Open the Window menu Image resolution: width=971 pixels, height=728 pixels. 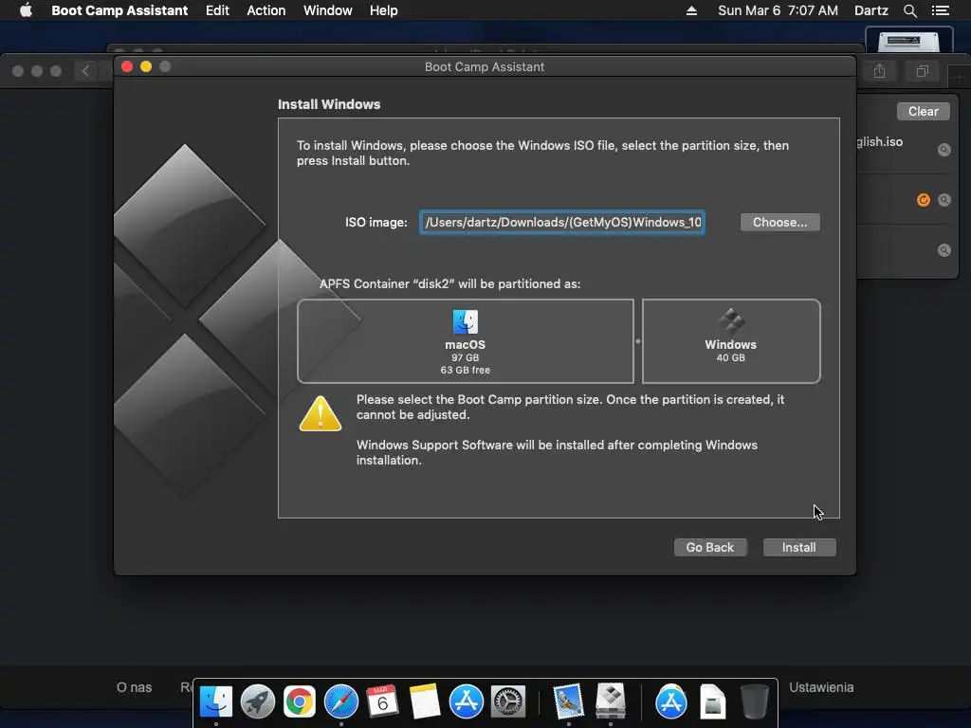pos(327,10)
